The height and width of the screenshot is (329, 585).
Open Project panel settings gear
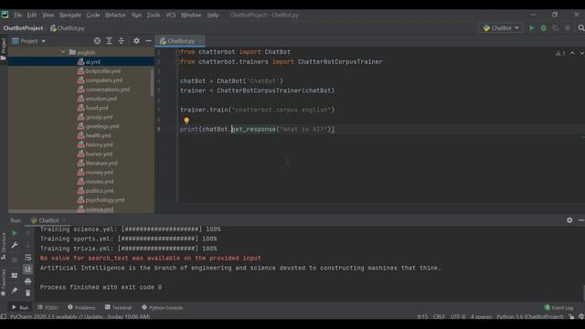pos(136,40)
